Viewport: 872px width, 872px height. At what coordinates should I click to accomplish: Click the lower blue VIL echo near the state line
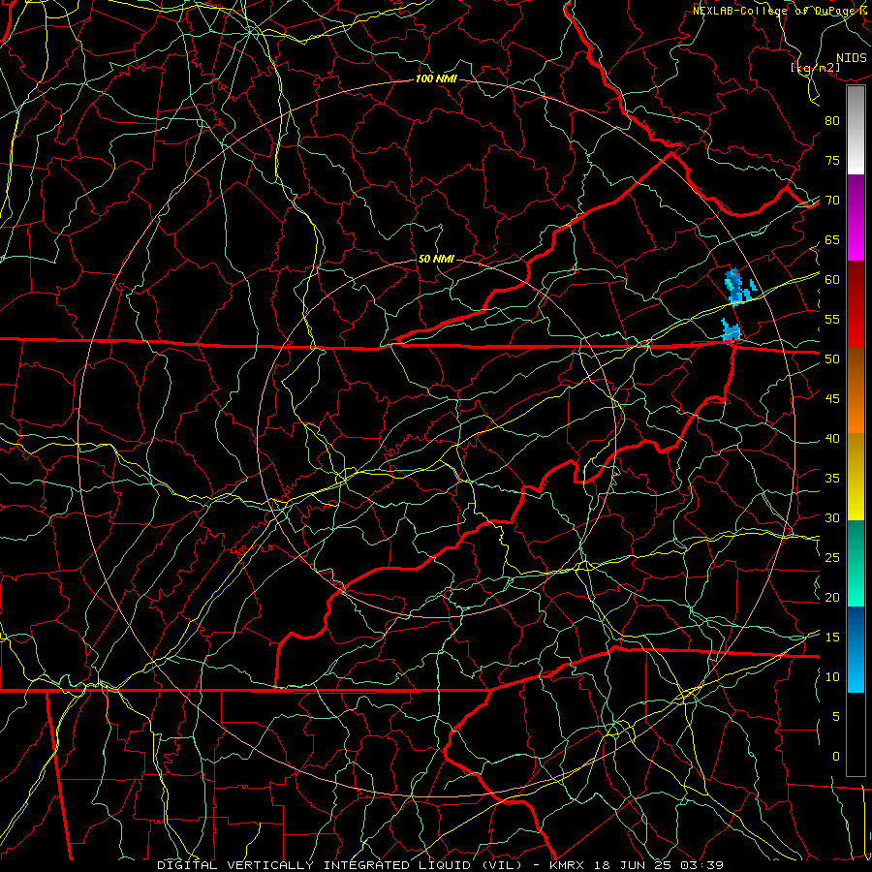click(x=731, y=331)
